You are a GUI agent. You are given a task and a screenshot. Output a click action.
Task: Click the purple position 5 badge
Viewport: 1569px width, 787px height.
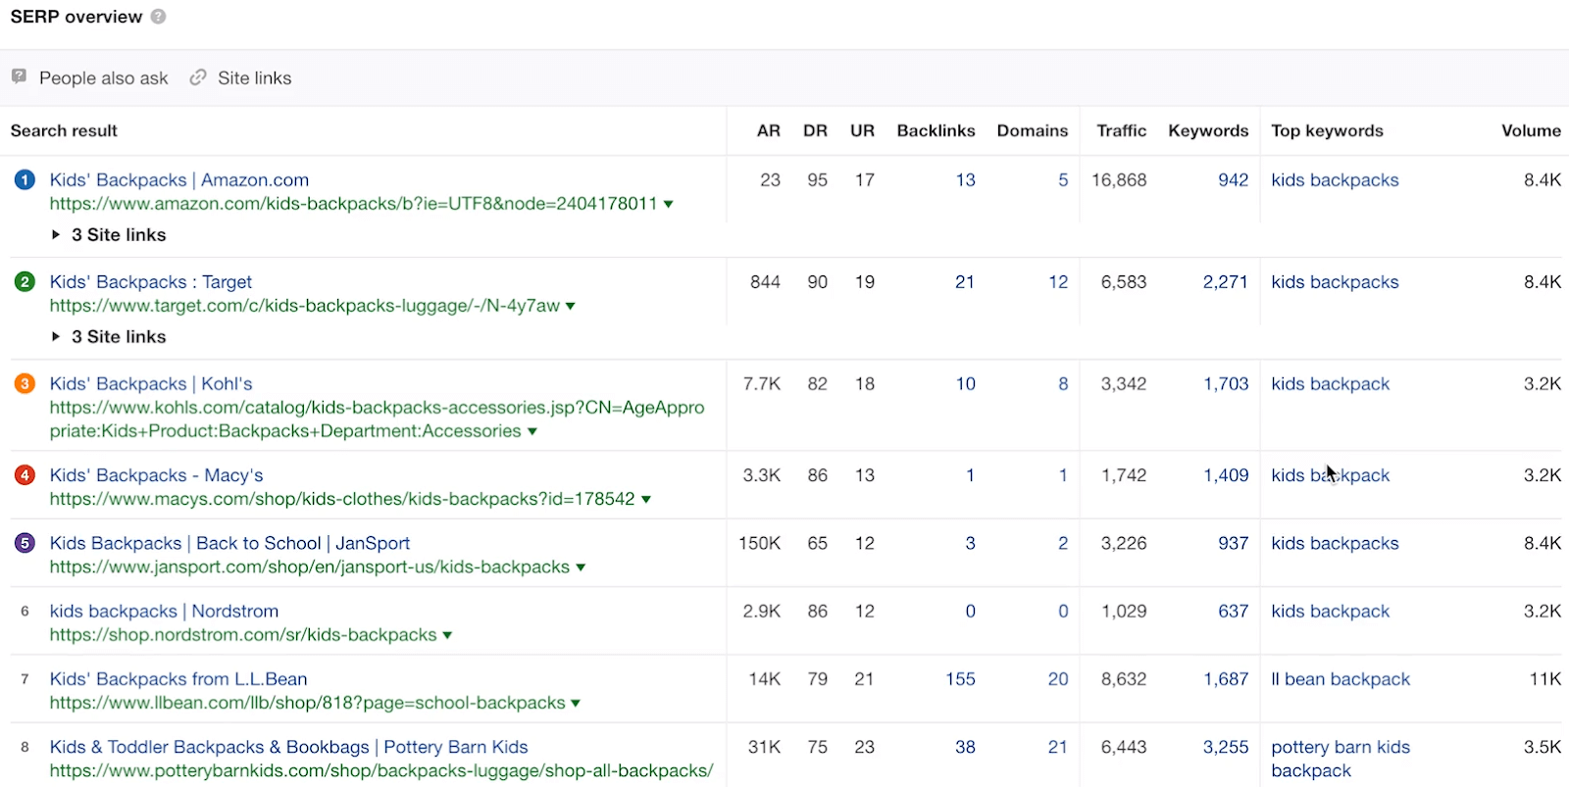pyautogui.click(x=25, y=543)
